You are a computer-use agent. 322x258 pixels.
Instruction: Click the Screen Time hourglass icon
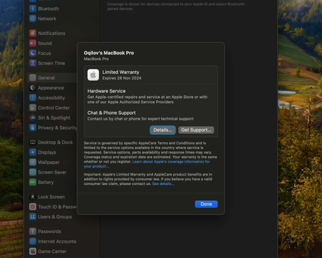33,63
